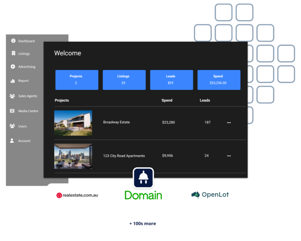The image size is (301, 241).
Task: Select the Listings summary card
Action: click(124, 80)
